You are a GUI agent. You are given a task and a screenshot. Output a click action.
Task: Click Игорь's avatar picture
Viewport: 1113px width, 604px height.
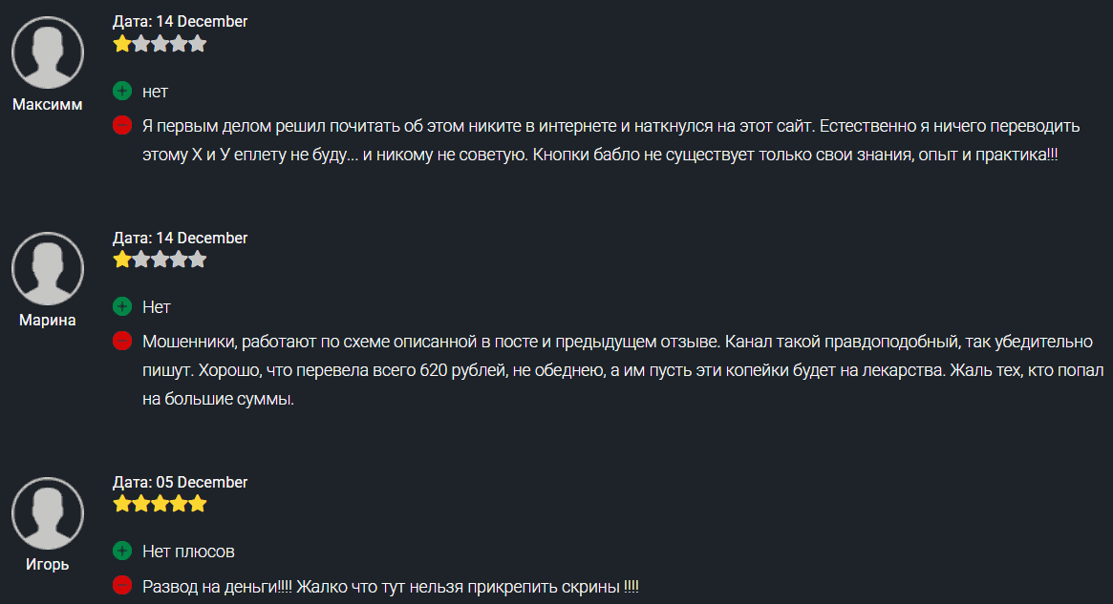48,513
